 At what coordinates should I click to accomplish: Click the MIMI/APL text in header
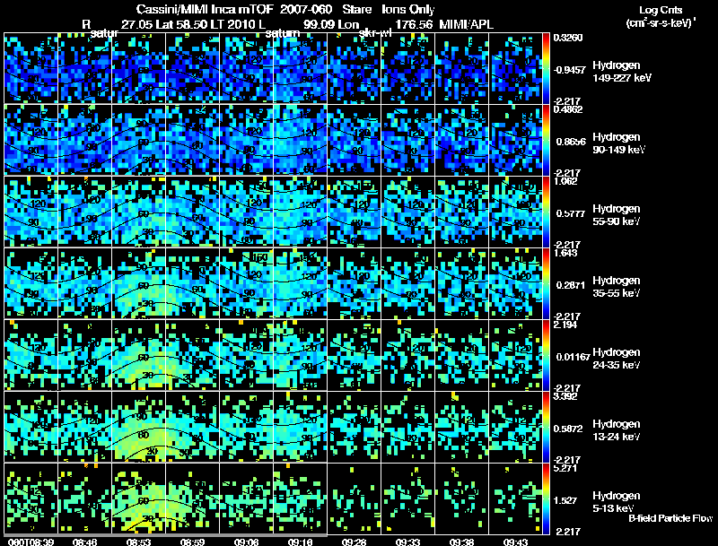pos(466,24)
